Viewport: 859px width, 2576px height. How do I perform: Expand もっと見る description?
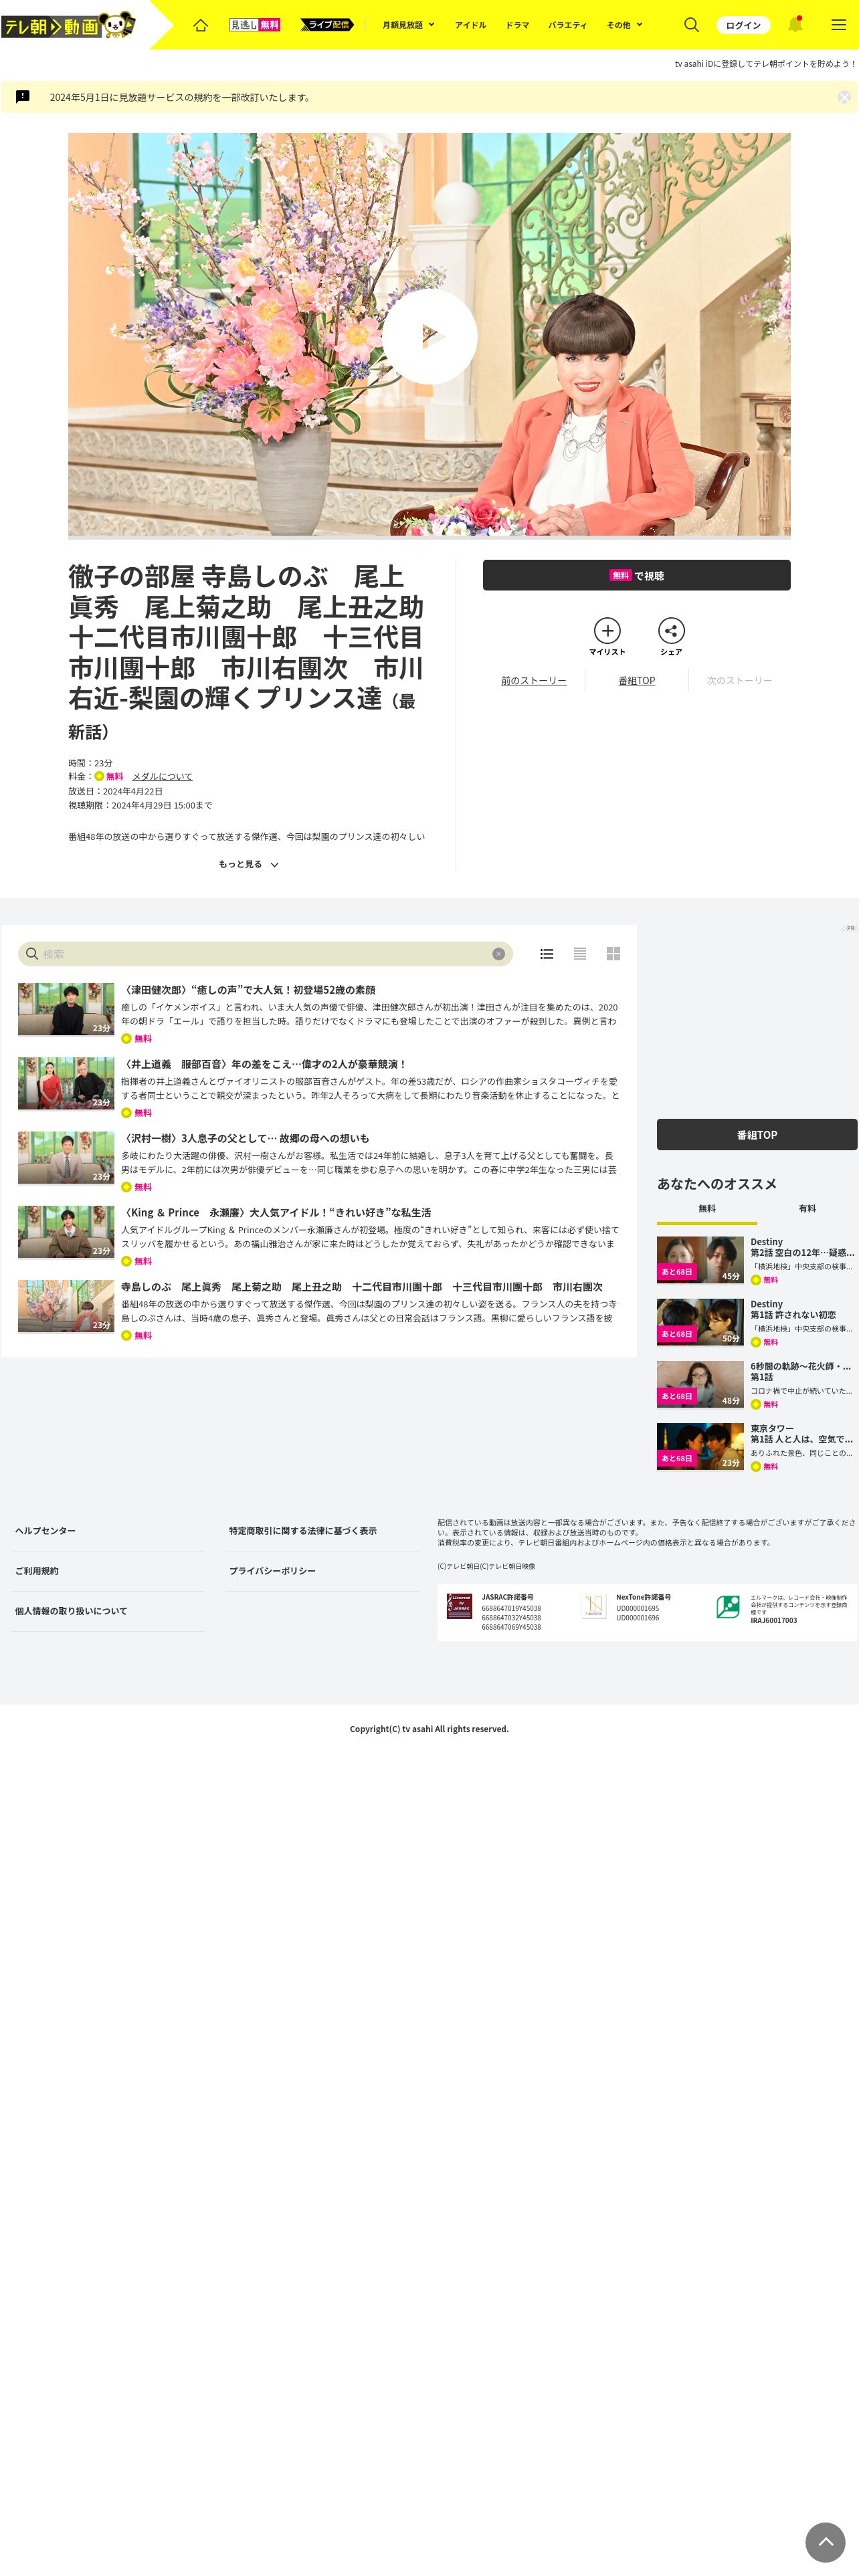tap(248, 864)
